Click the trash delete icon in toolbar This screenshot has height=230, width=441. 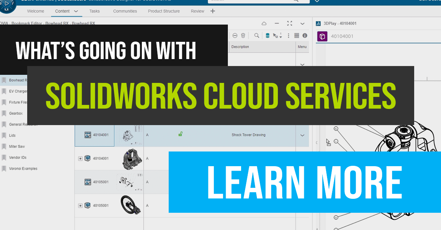(243, 36)
